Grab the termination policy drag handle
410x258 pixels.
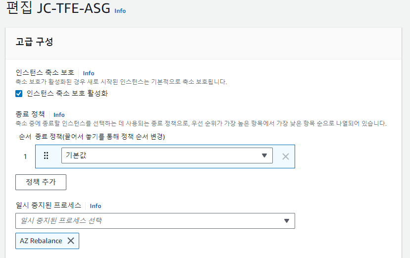[x=46, y=156]
